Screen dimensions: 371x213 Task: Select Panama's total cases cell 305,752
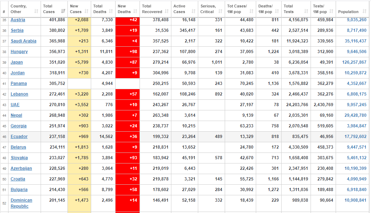point(54,84)
